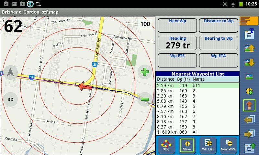The image size is (259, 155).
Task: Toggle the Show waypoints button
Action: (187, 145)
